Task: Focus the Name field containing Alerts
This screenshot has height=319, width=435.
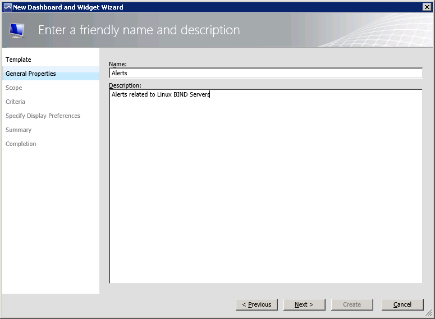Action: tap(265, 73)
